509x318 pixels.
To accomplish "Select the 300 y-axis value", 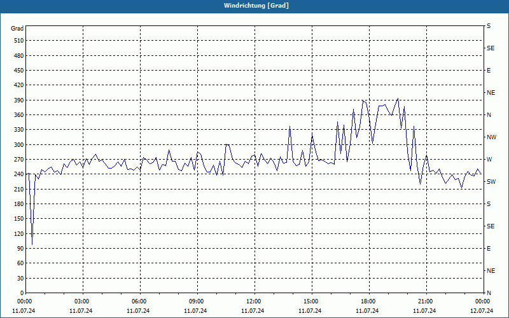I will click(x=18, y=145).
